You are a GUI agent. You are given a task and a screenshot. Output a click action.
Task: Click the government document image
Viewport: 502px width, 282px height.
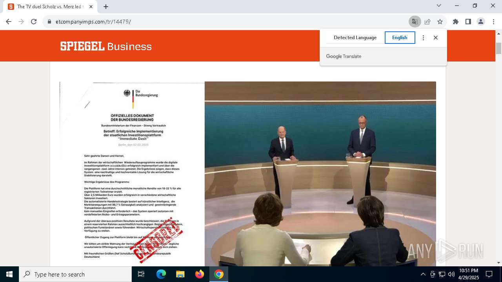132,174
